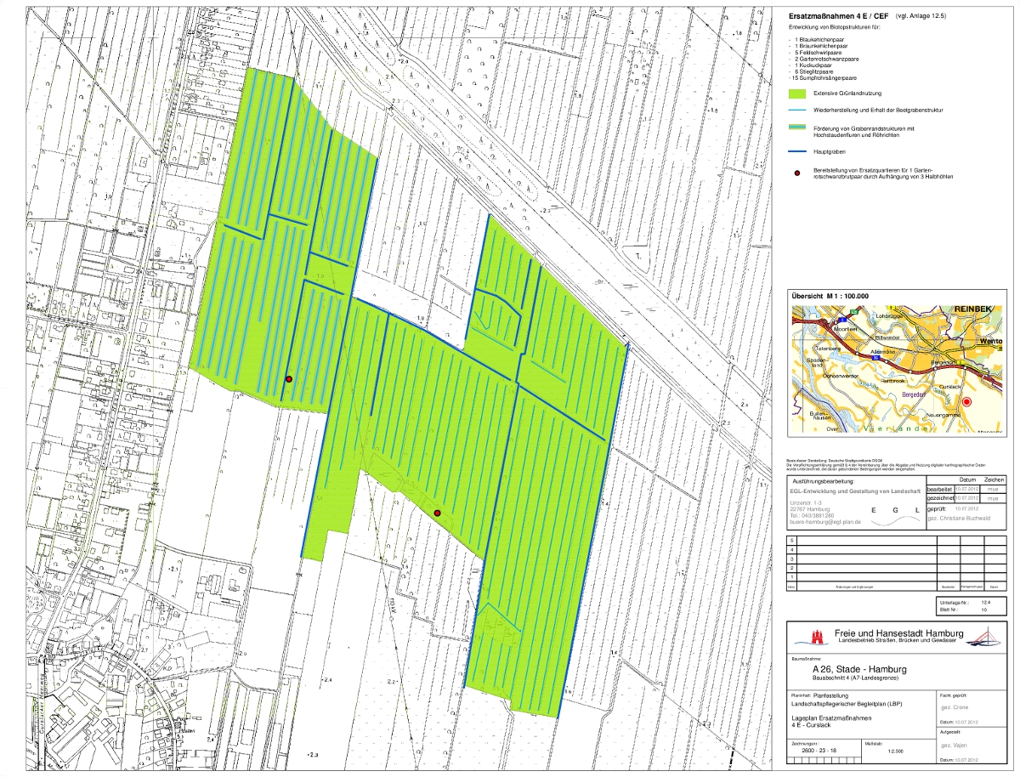
Task: Click the upper-left red nesting-site dot on the main map
Action: (x=289, y=379)
